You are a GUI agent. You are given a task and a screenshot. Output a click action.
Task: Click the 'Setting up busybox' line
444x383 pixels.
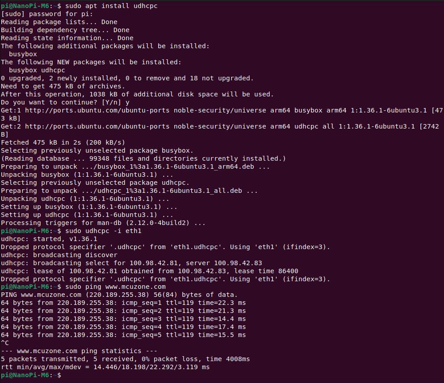coord(89,207)
